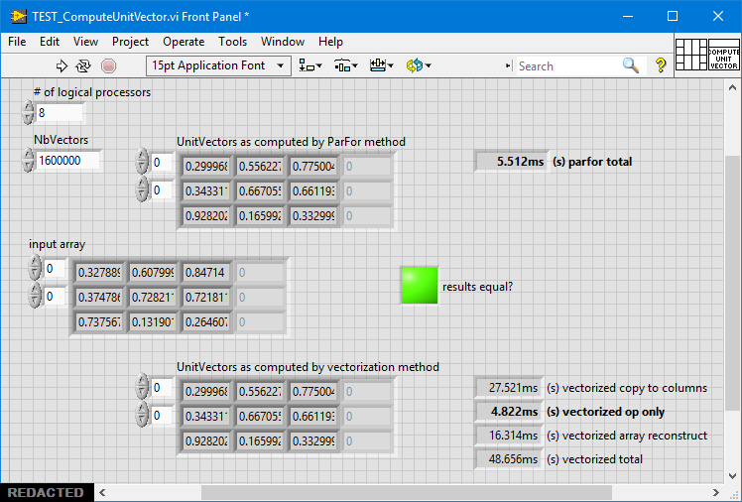Click input array column index stepper

point(35,296)
